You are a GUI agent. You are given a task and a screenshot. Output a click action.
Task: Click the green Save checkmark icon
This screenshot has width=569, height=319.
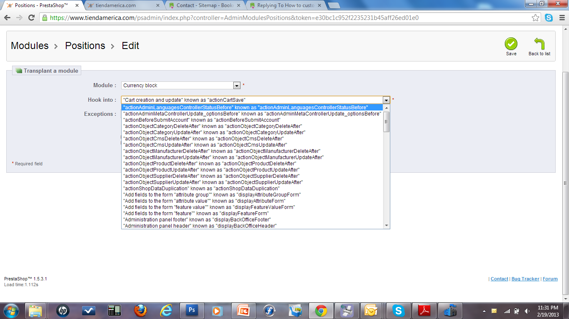511,44
